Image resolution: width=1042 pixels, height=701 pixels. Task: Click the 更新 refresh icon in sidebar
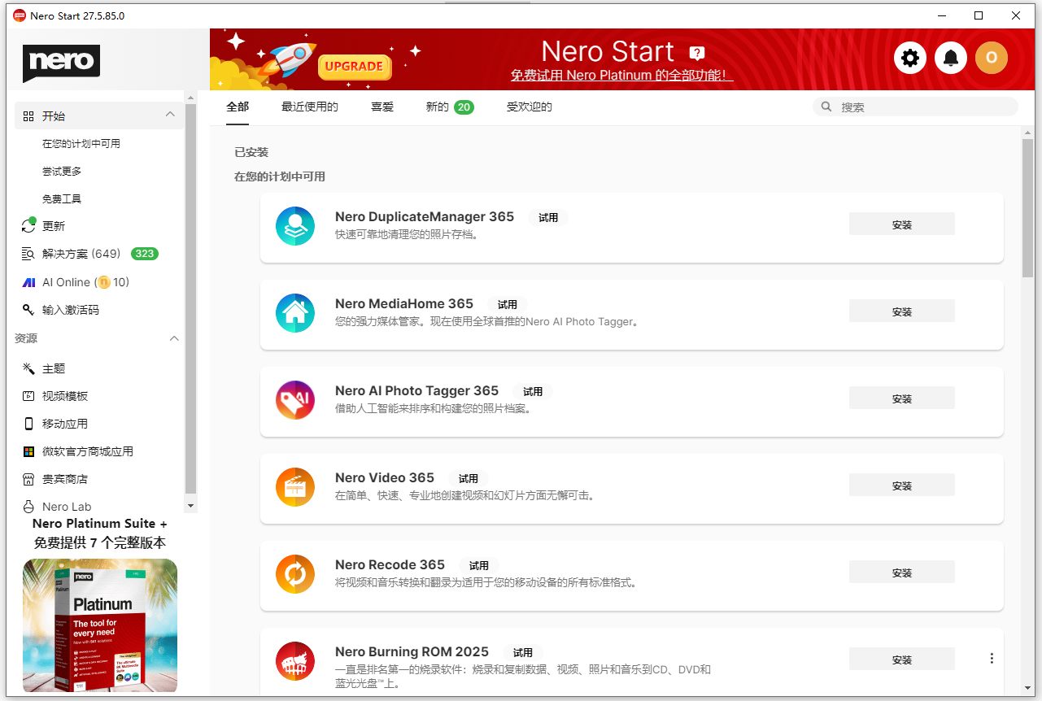[28, 226]
